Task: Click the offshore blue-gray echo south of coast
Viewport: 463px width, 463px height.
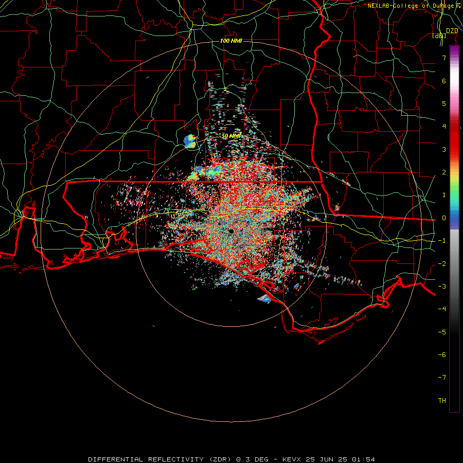Action: coord(265,299)
